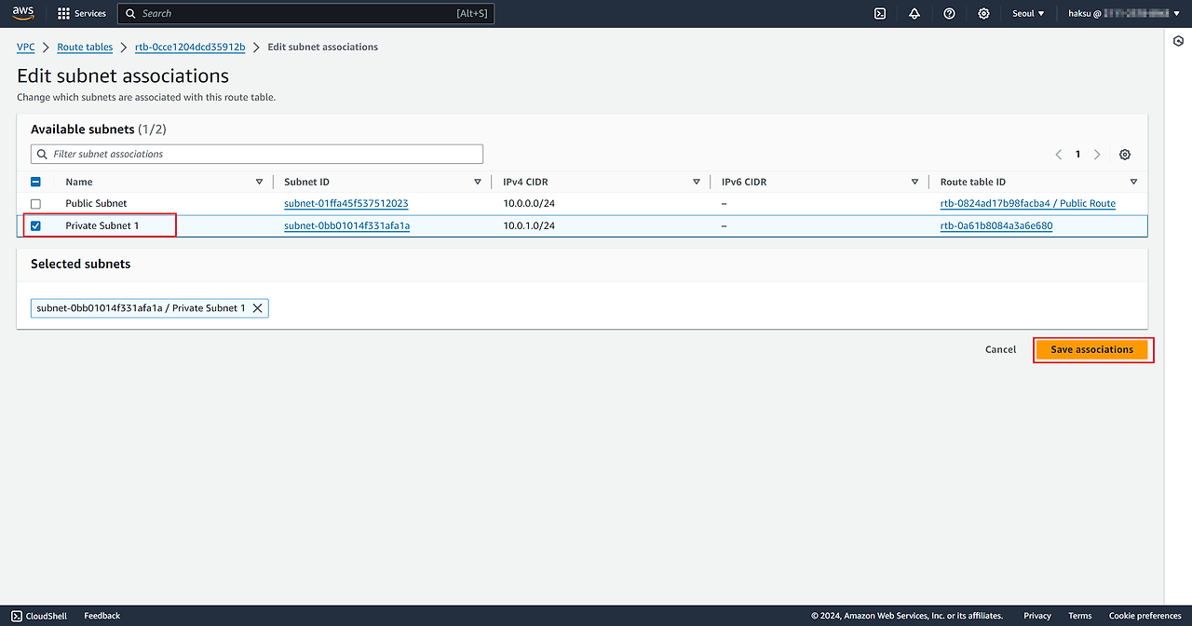Open the notifications bell
The image size is (1192, 626).
pyautogui.click(x=914, y=14)
